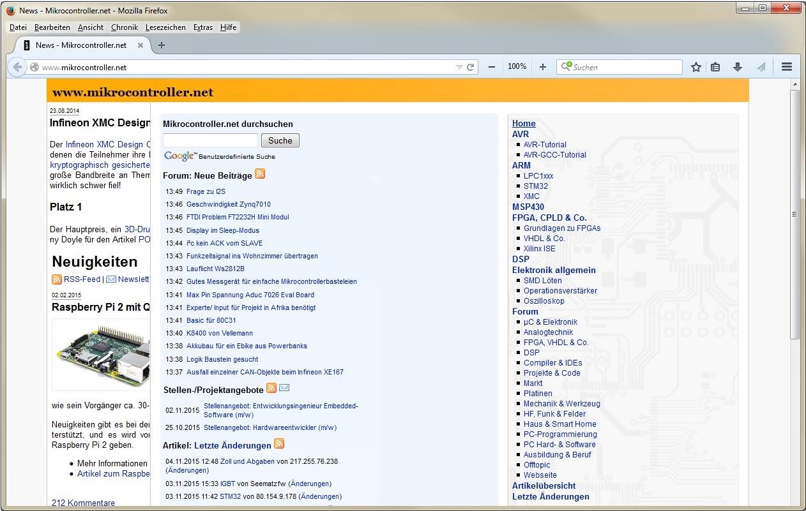Open the downloads arrow icon
This screenshot has height=511, width=806.
(738, 67)
